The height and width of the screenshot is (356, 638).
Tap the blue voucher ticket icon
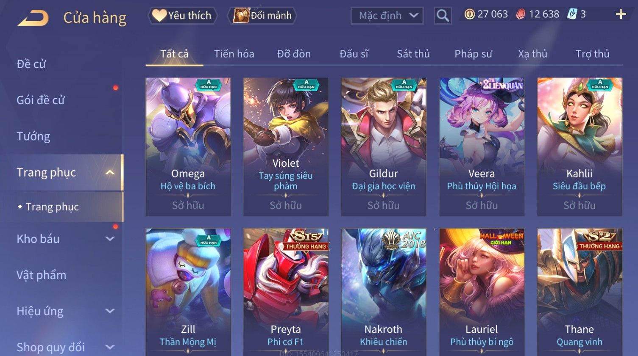click(x=572, y=14)
